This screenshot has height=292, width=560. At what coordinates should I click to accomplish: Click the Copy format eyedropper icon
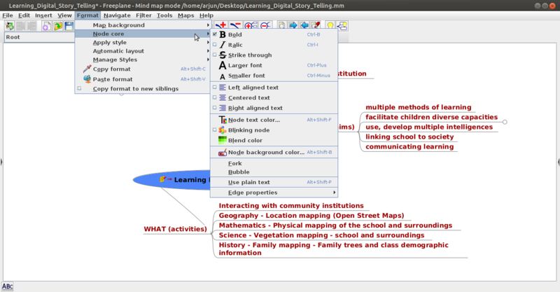(87, 69)
